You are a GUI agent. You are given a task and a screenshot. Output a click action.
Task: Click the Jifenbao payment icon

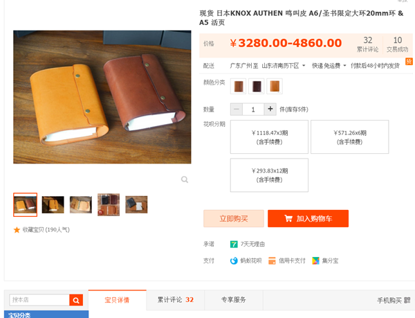point(315,260)
